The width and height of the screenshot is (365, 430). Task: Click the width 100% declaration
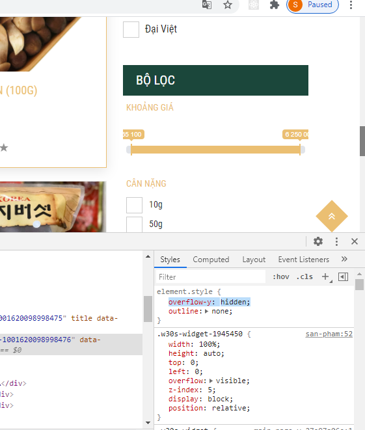click(194, 344)
